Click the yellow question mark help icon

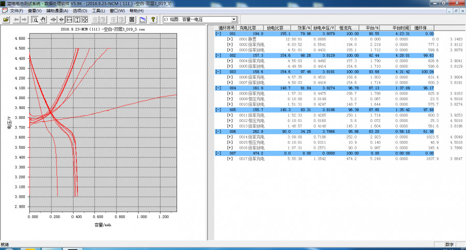click(x=153, y=20)
